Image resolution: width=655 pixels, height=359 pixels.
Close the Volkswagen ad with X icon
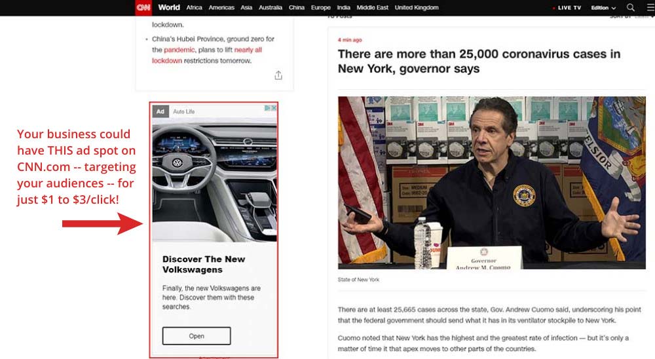coord(274,108)
